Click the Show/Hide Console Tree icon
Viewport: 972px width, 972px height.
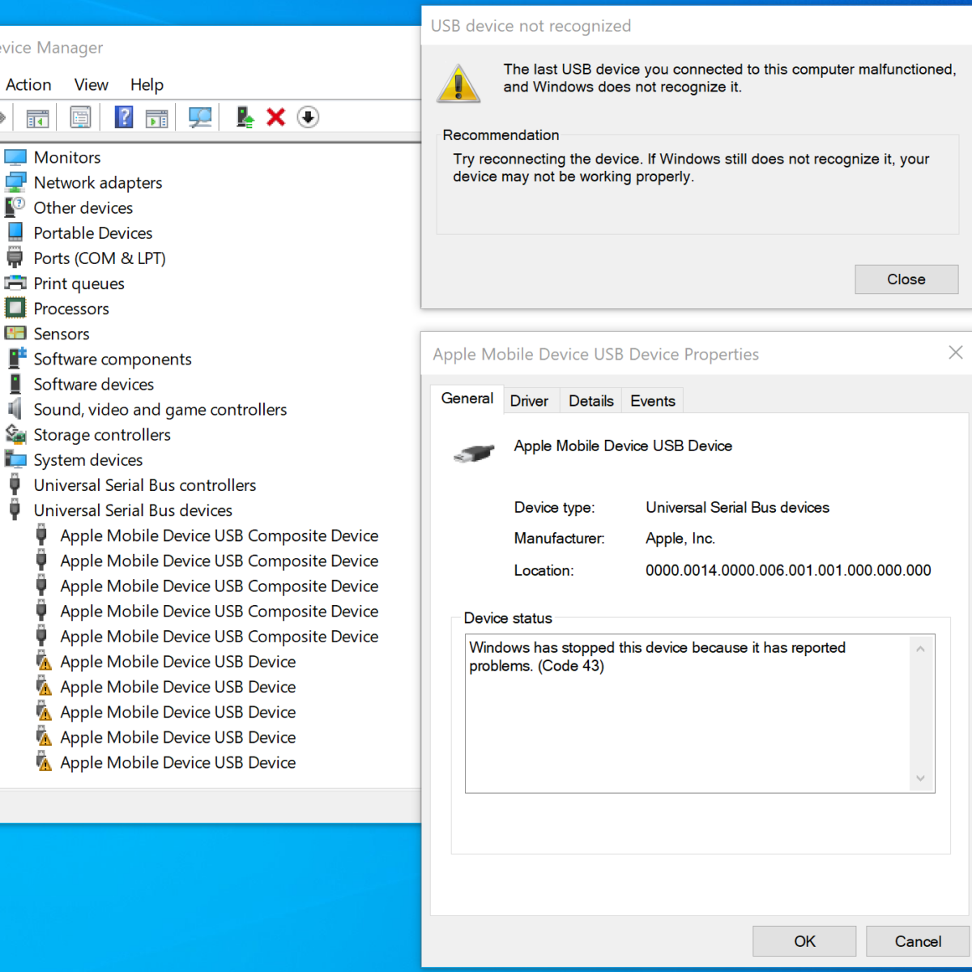pos(37,118)
